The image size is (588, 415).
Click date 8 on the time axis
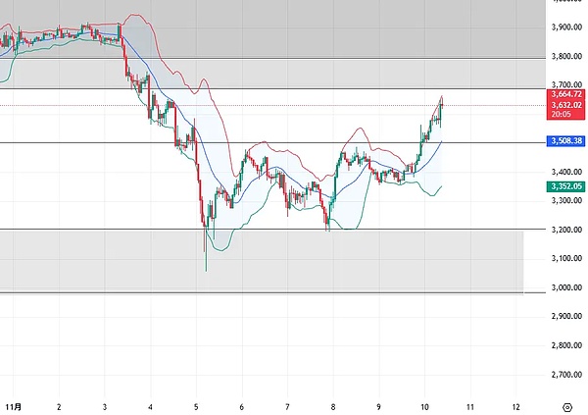pyautogui.click(x=333, y=404)
